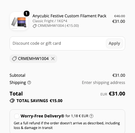135x133 pixels.
Task: Click the Total Savings tag icon
Action: (x=12, y=101)
